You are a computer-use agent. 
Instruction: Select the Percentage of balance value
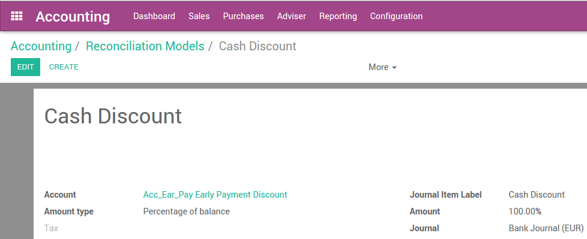click(187, 211)
